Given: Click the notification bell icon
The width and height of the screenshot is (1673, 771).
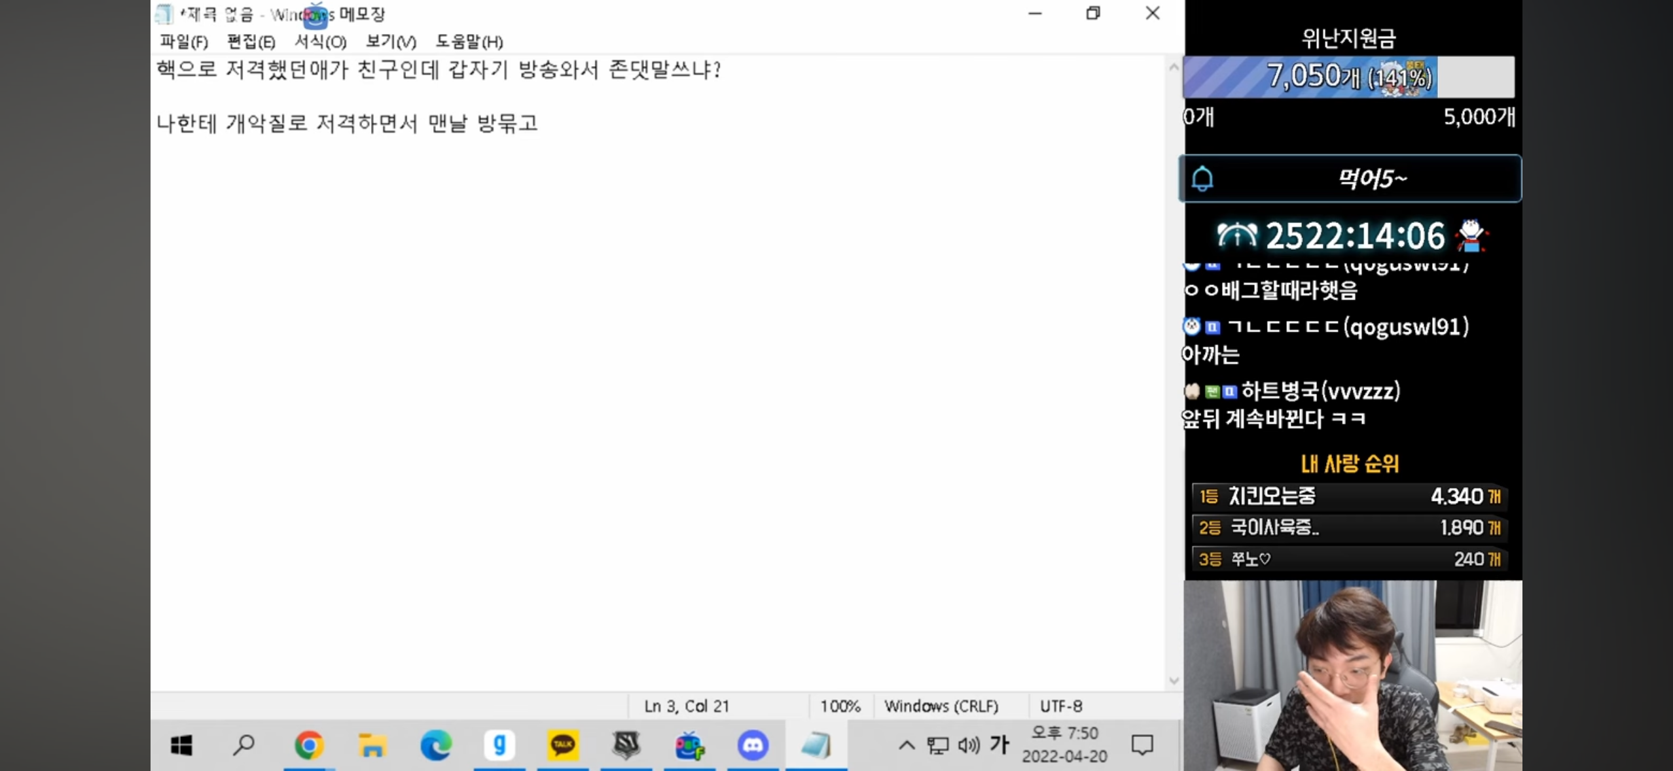Looking at the screenshot, I should [1202, 179].
